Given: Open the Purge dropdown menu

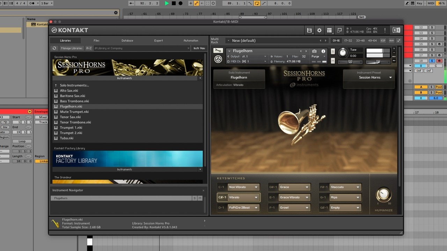Looking at the screenshot, I should point(318,56).
